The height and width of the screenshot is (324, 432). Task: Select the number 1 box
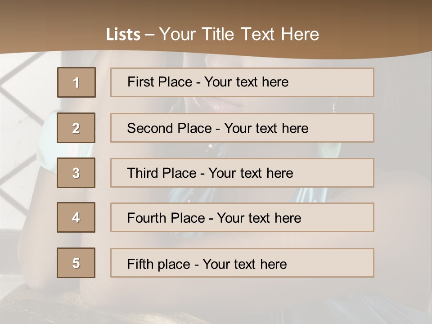[x=76, y=82]
